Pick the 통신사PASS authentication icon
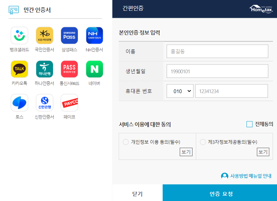The width and height of the screenshot is (277, 201). point(69,69)
